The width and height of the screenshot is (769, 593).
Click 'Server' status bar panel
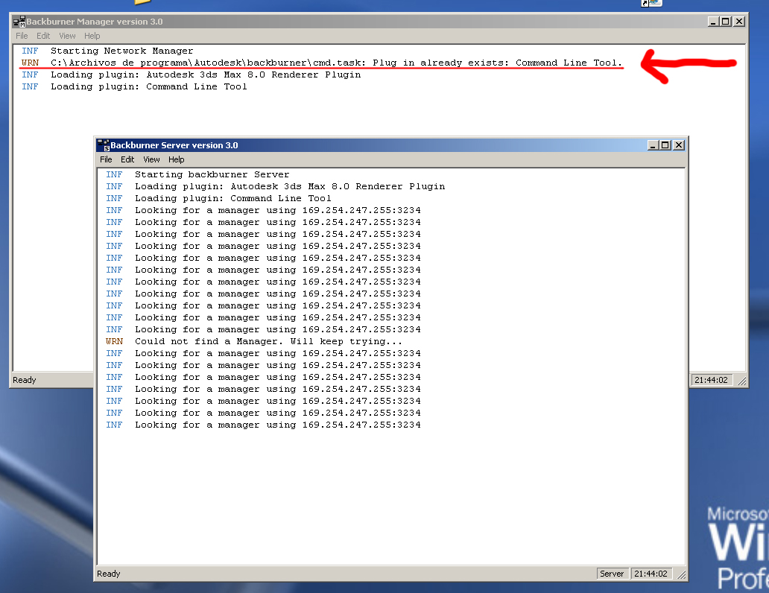[x=612, y=574]
